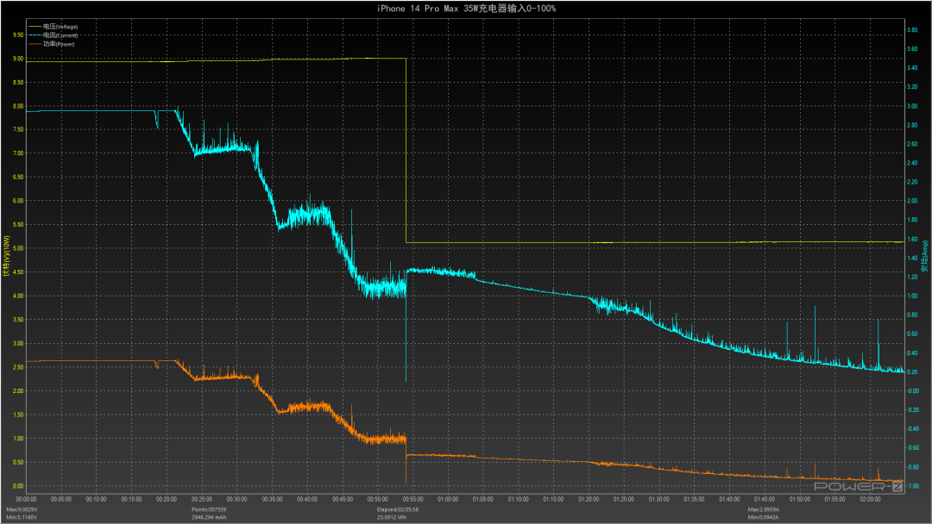Screen dimensions: 932x524
Task: Click the 8.50 tick on the left axis
Action: tap(18, 83)
